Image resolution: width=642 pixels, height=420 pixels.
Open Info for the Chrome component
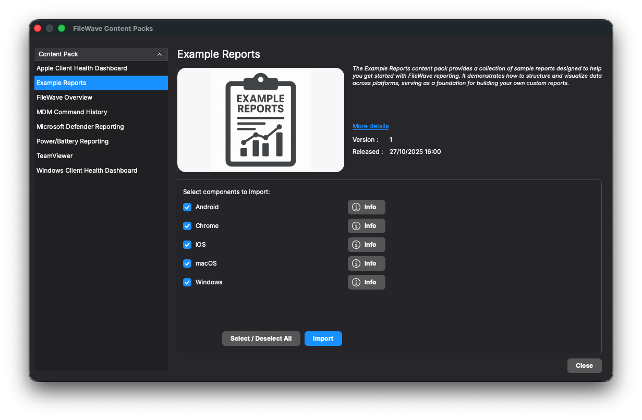click(366, 226)
